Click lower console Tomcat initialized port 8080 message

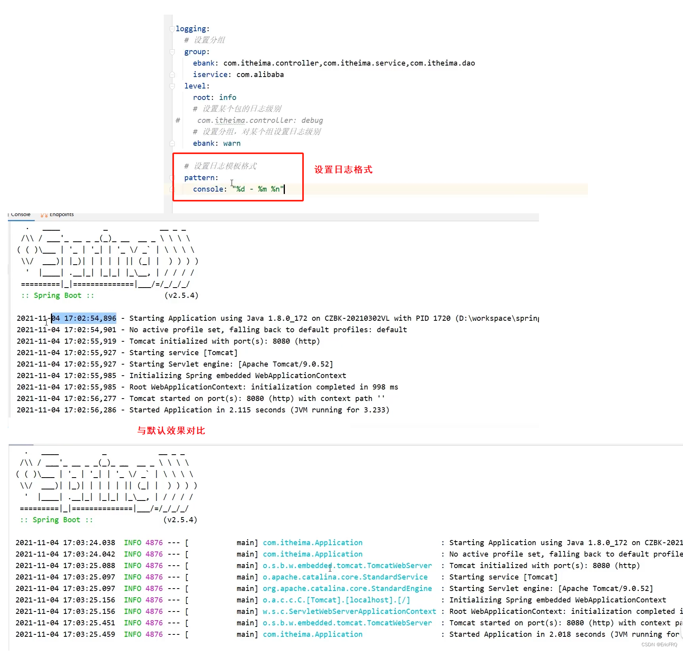click(x=545, y=566)
